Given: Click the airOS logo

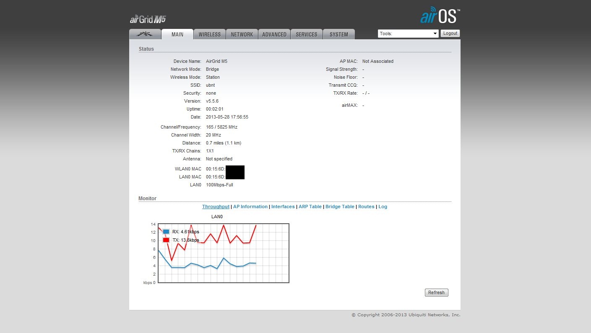Looking at the screenshot, I should (x=440, y=16).
